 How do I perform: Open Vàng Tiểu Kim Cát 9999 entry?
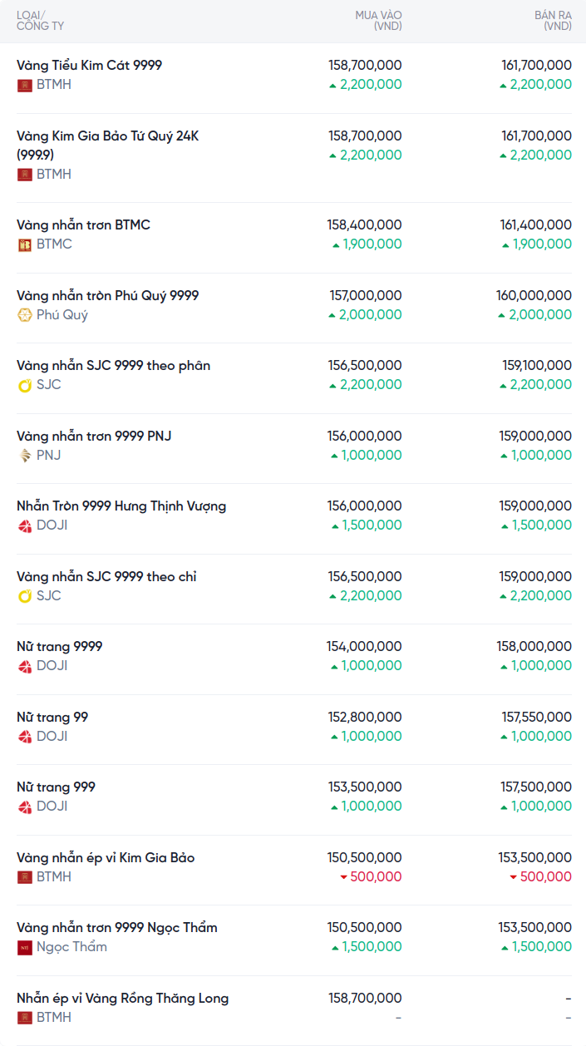[89, 65]
